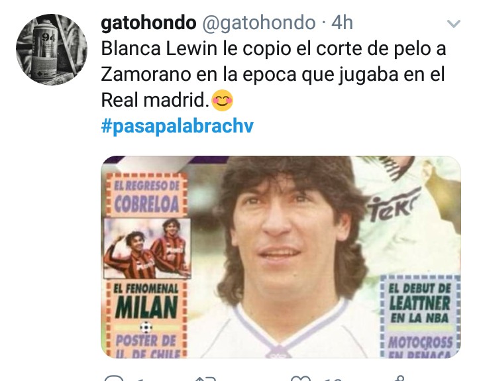This screenshot has height=381, width=477.
Task: Click the 'El regreso de Cobreloa' label
Action: pos(146,195)
